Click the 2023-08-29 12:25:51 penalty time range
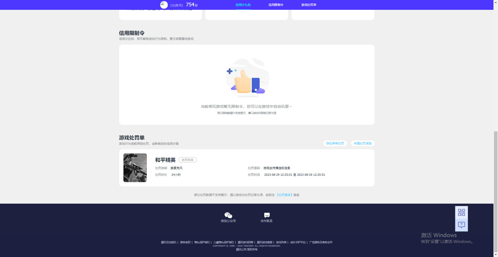Viewport: 498px width, 257px height. click(x=294, y=175)
